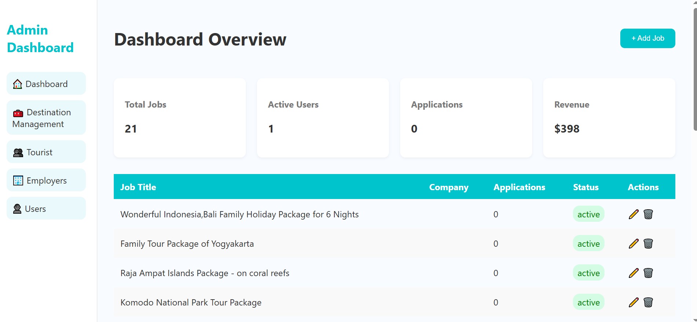Edit the Family Tour Package of Yogyakarta
The width and height of the screenshot is (697, 322).
pyautogui.click(x=634, y=244)
